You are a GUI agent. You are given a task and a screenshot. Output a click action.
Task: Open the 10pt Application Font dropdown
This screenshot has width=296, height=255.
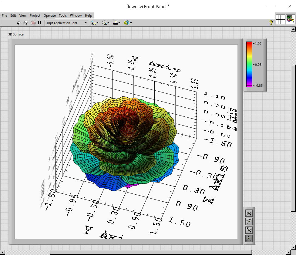[67, 23]
